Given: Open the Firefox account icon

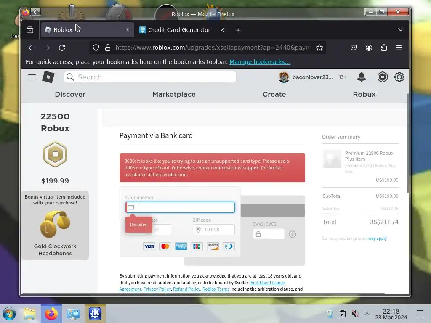Looking at the screenshot, I should click(369, 48).
